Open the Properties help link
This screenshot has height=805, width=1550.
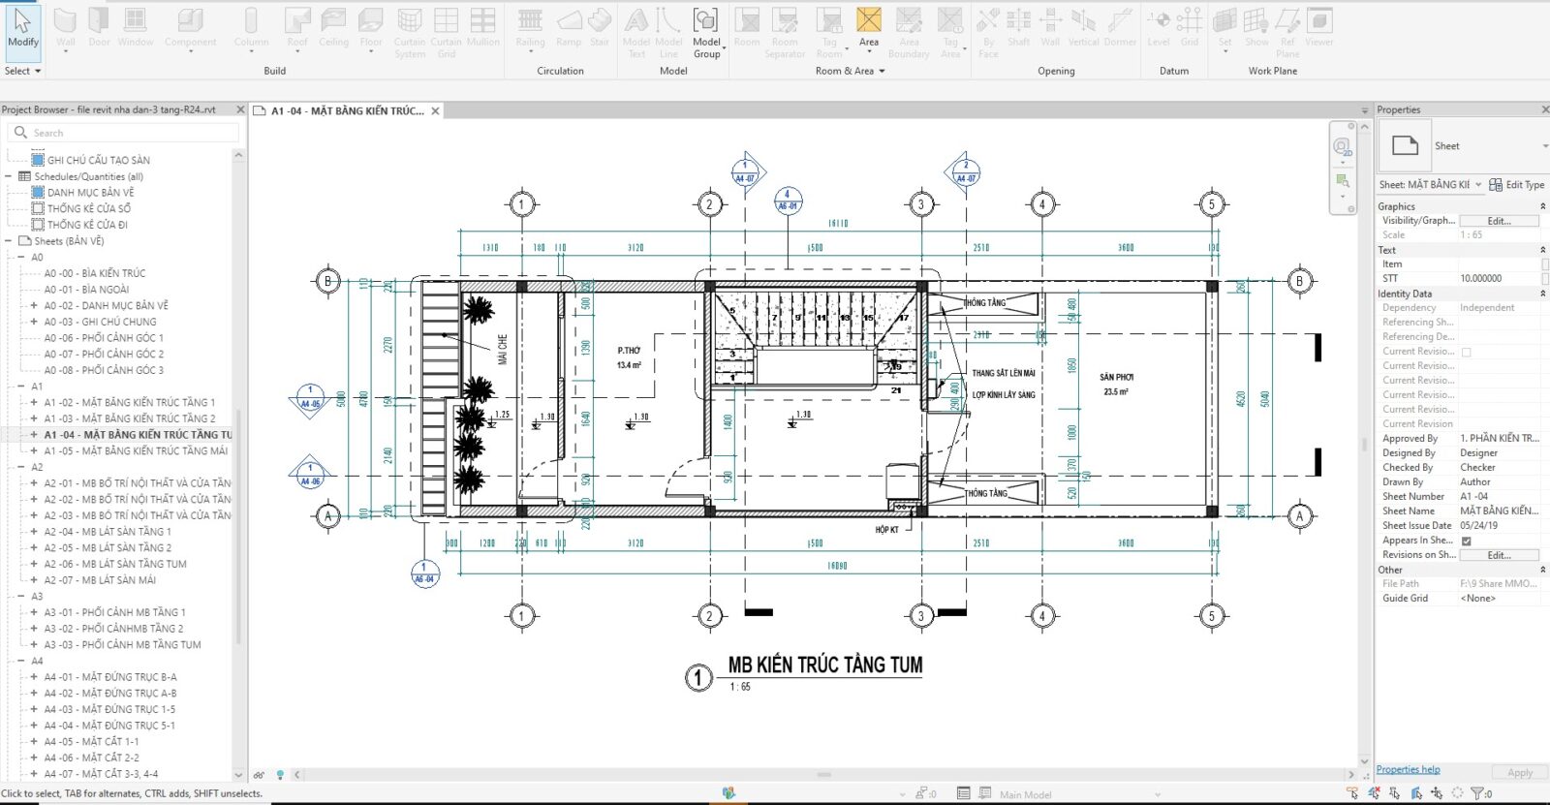1408,769
